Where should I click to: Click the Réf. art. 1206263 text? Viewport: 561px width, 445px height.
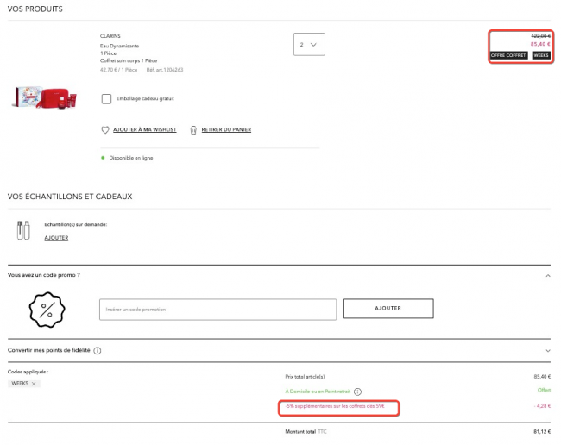click(x=165, y=70)
